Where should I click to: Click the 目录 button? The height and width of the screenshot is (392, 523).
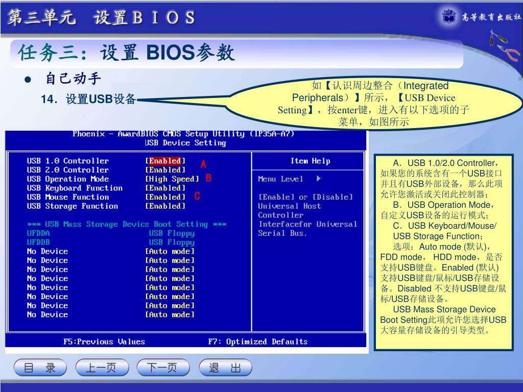[40, 367]
